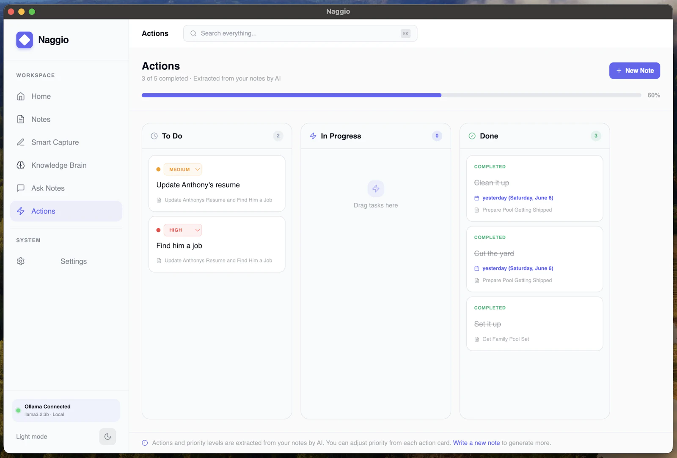The height and width of the screenshot is (458, 677).
Task: Click the Actions lightning bolt sidebar icon
Action: (21, 211)
